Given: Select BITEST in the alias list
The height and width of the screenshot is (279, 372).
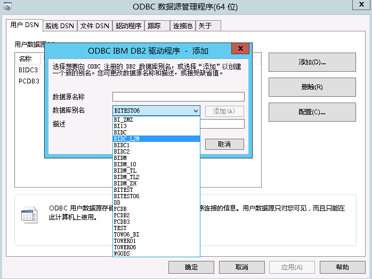Looking at the screenshot, I should tap(156, 190).
